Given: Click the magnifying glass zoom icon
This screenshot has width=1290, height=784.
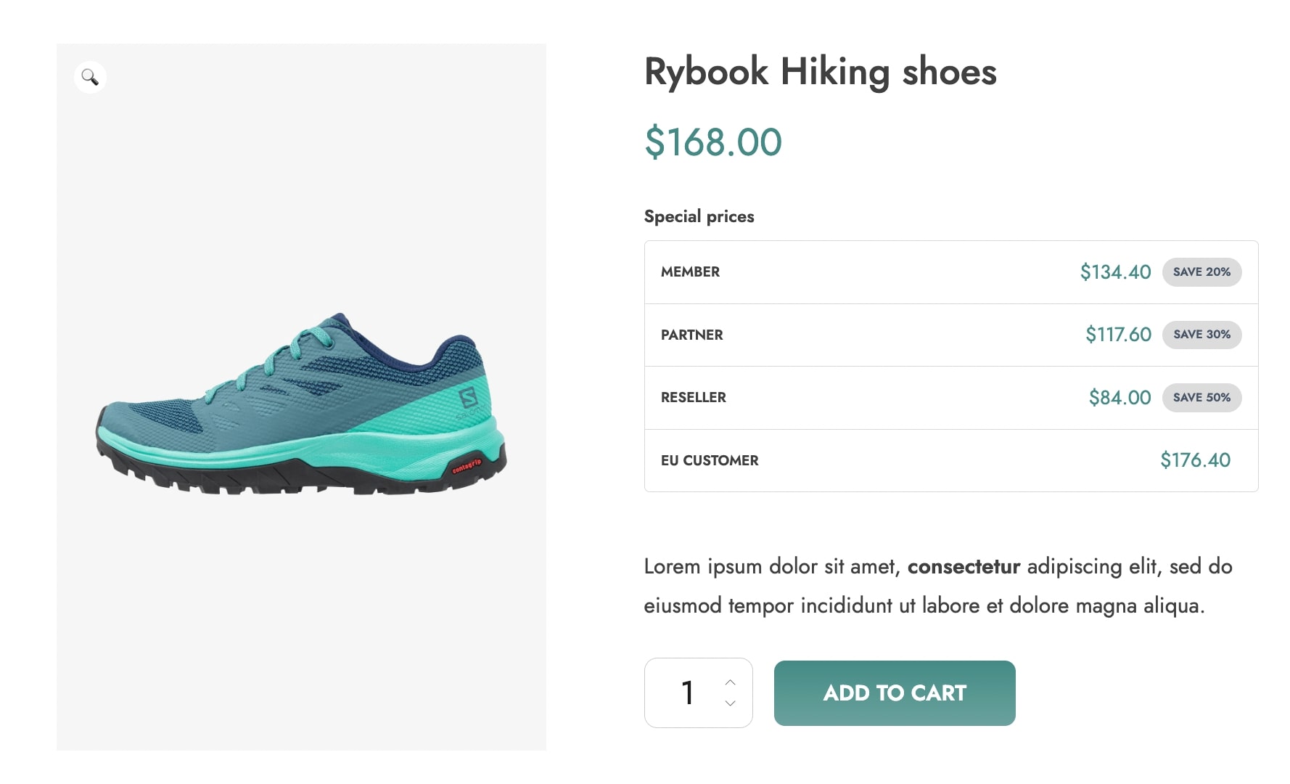Looking at the screenshot, I should point(90,77).
